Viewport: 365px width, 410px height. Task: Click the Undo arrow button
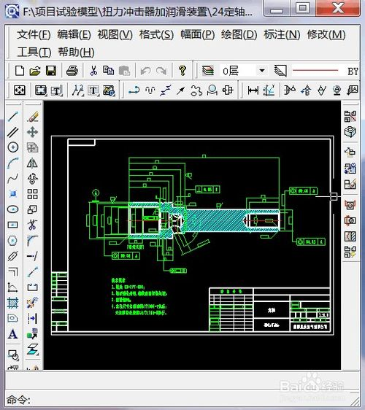click(145, 71)
